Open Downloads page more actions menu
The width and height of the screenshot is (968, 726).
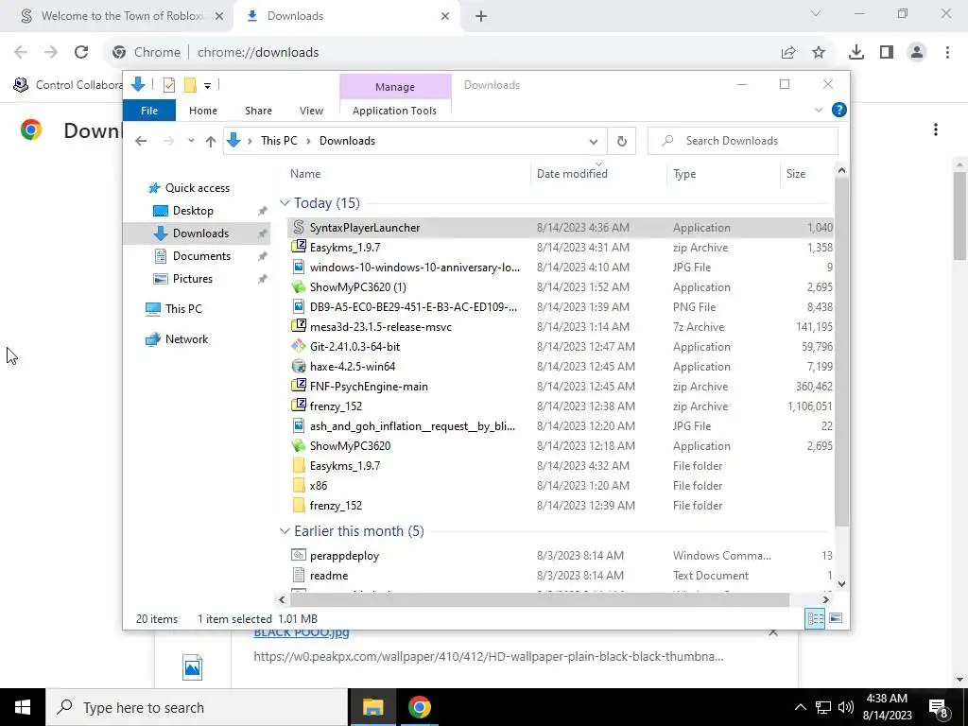936,129
